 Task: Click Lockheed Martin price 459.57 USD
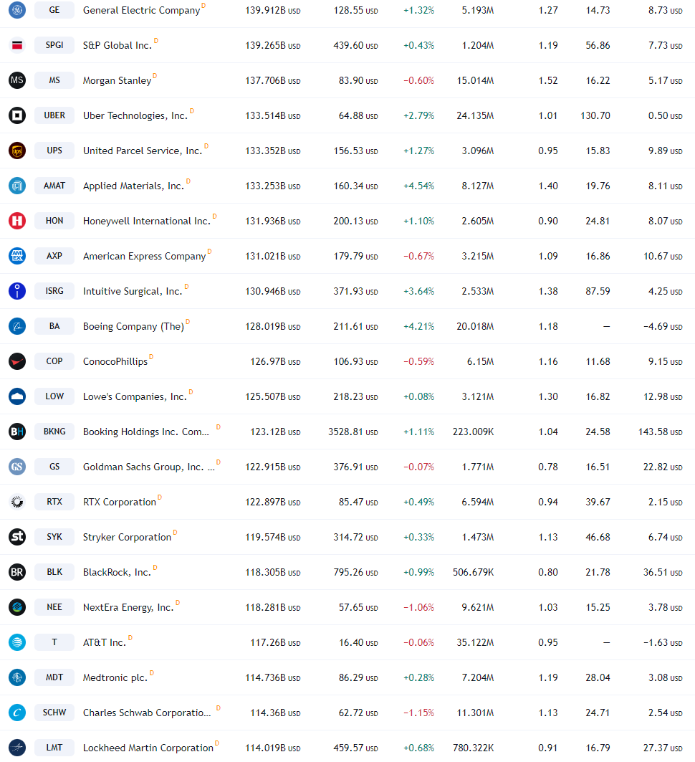pyautogui.click(x=355, y=748)
